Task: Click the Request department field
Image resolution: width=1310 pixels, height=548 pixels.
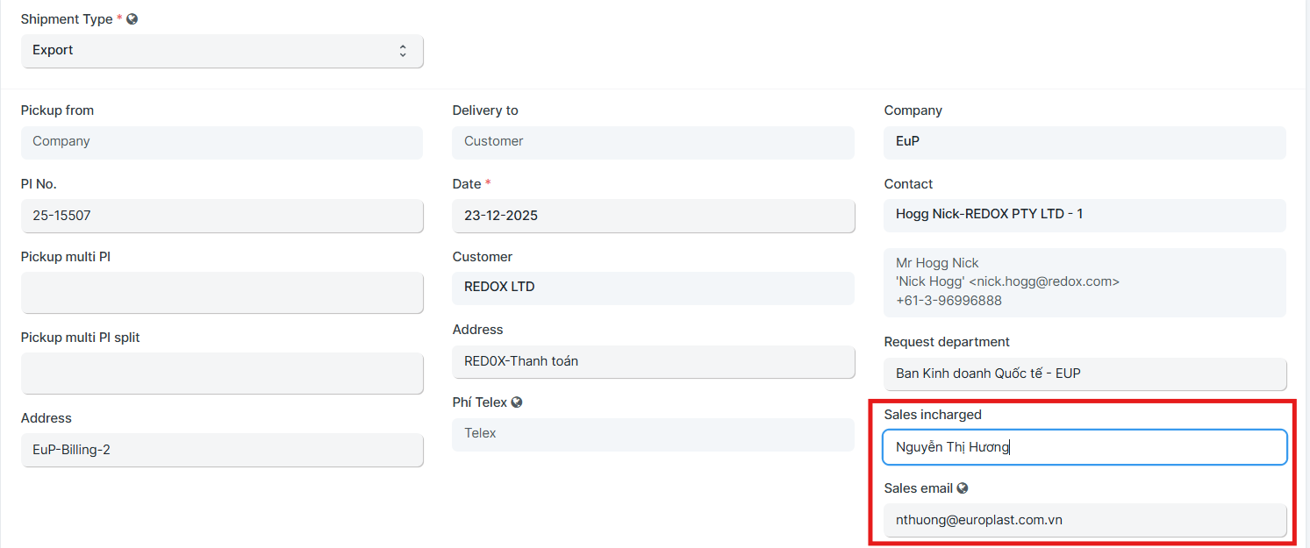Action: pos(1085,374)
